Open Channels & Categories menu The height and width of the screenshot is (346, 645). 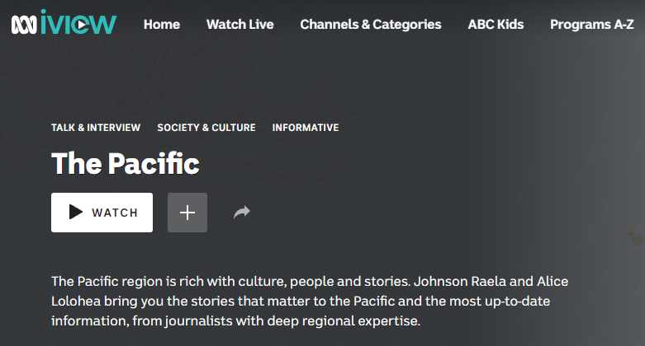click(370, 25)
